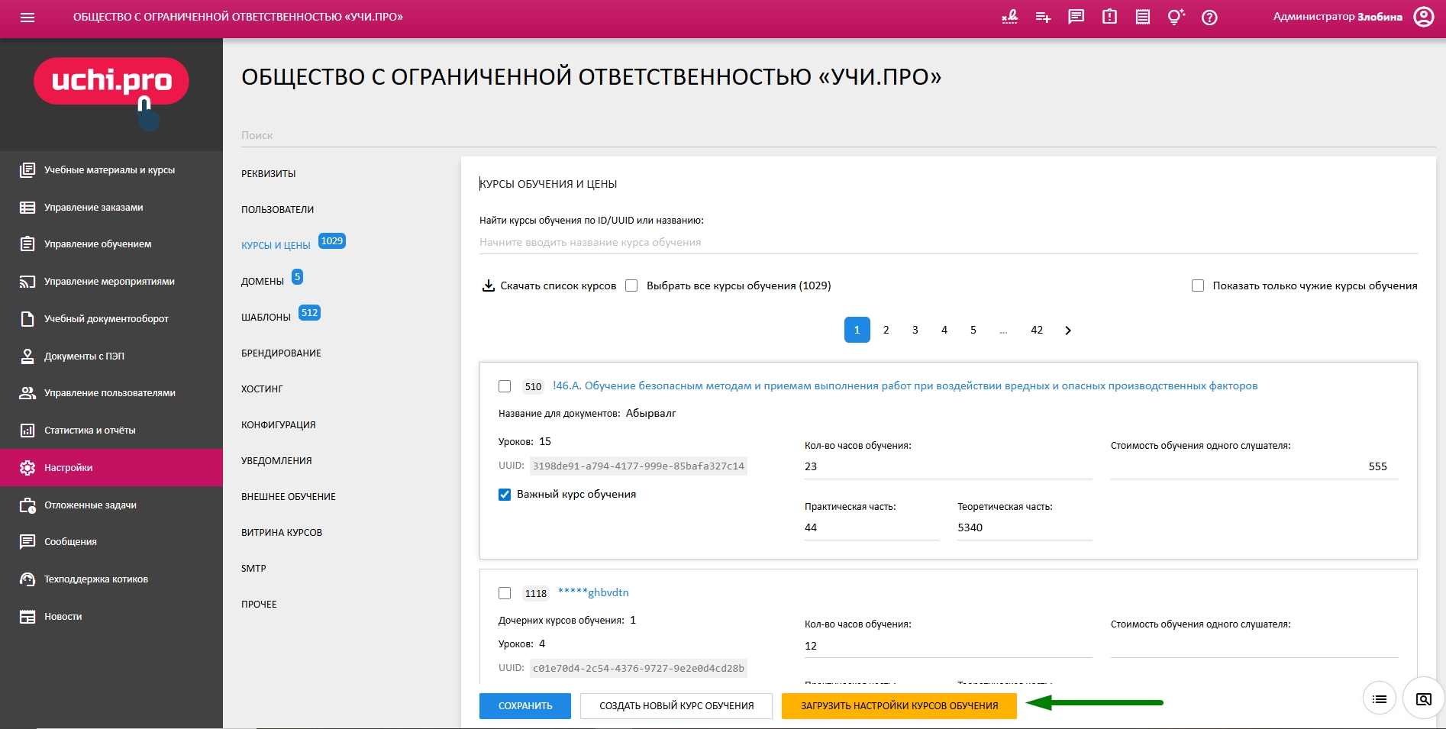Viewport: 1446px width, 729px height.
Task: Enable 'Показать только чужие курсы обучения'
Action: (x=1198, y=286)
